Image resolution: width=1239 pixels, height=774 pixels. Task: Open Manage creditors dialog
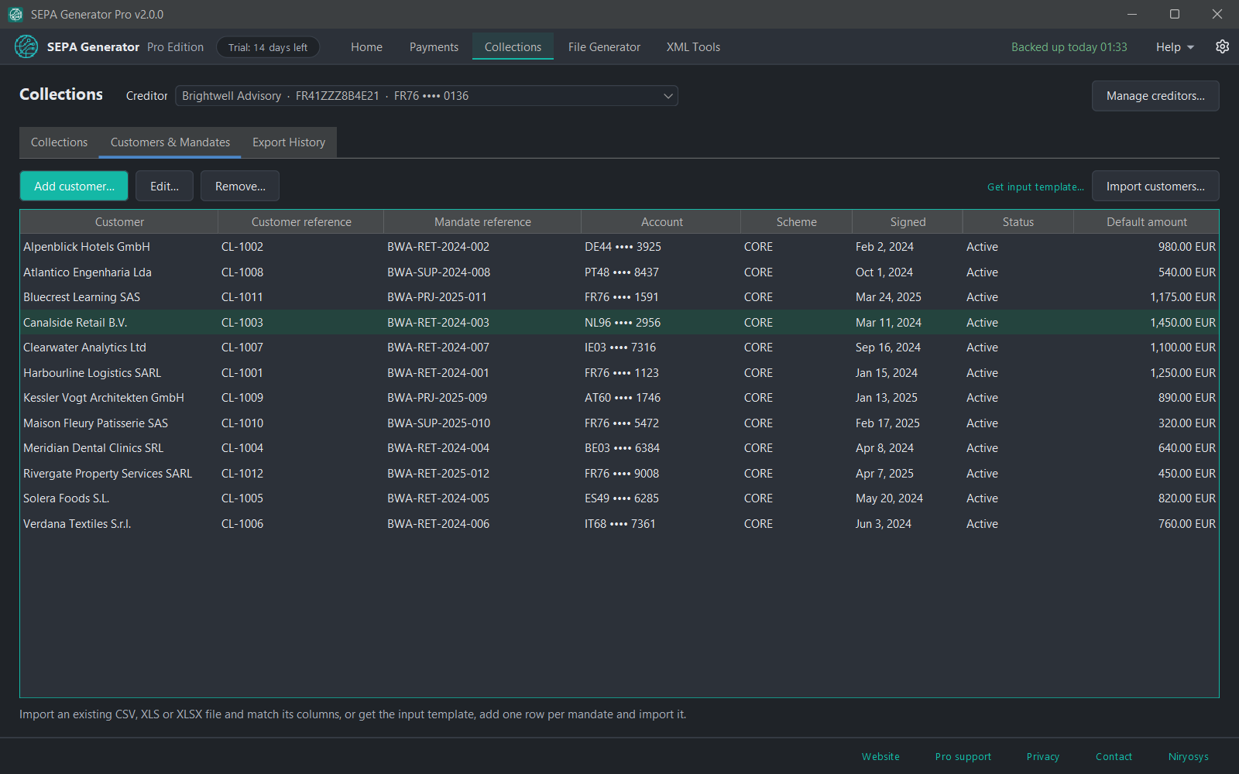pyautogui.click(x=1155, y=96)
